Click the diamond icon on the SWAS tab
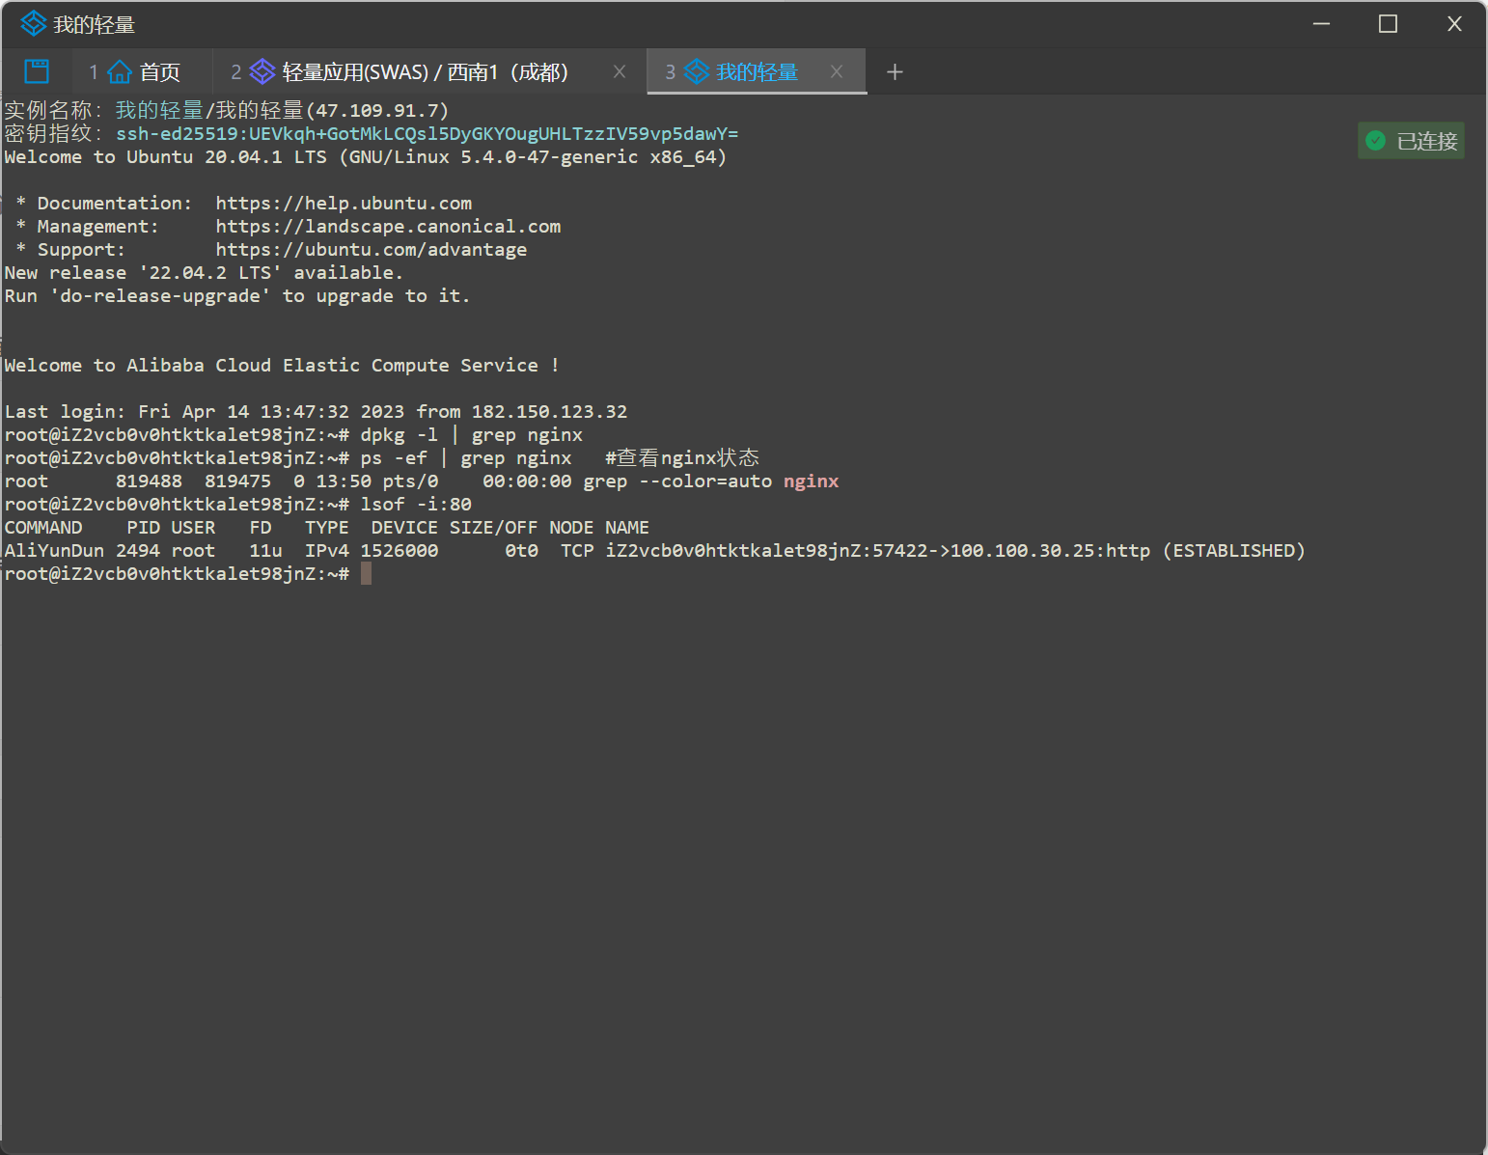Image resolution: width=1488 pixels, height=1155 pixels. pos(262,71)
